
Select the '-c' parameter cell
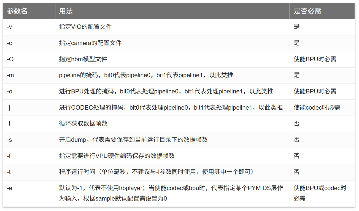(29, 43)
